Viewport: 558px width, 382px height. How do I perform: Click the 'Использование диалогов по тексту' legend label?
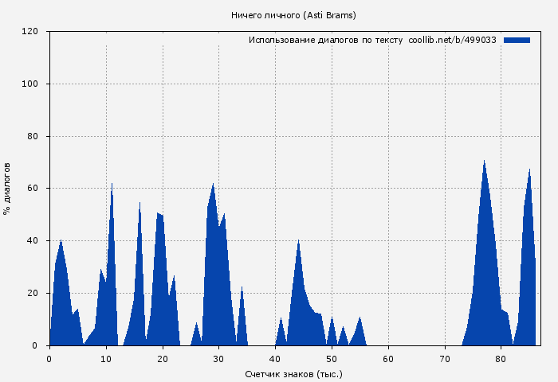325,40
